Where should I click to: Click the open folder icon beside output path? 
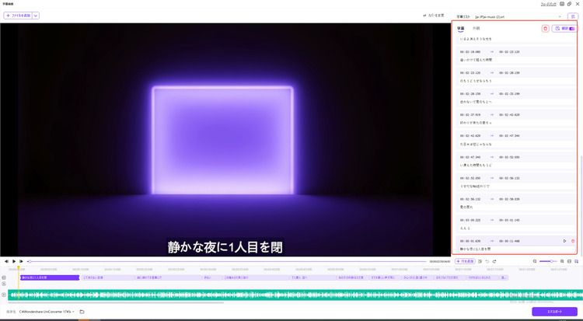pyautogui.click(x=82, y=312)
